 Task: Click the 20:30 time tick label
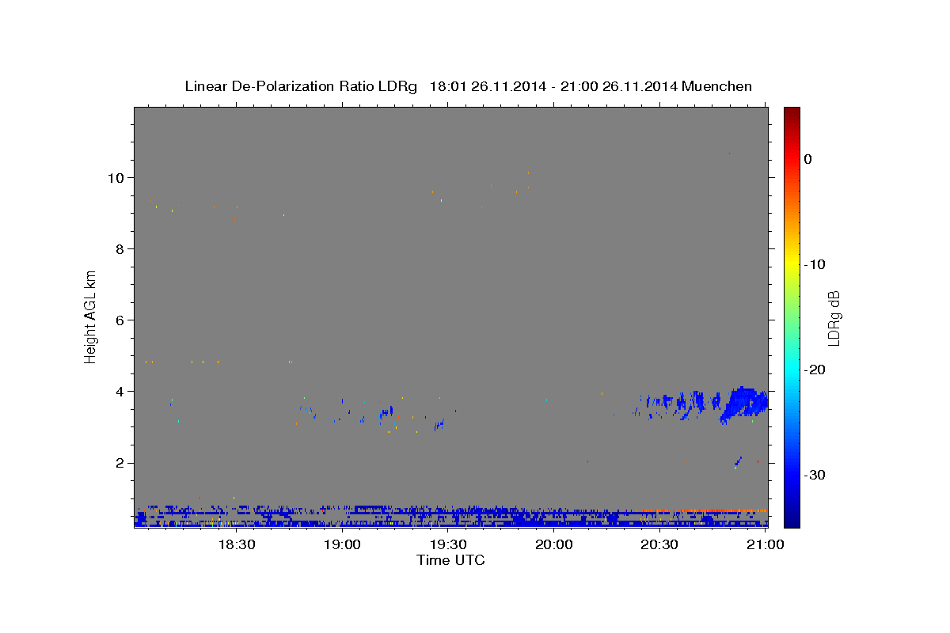(x=659, y=545)
